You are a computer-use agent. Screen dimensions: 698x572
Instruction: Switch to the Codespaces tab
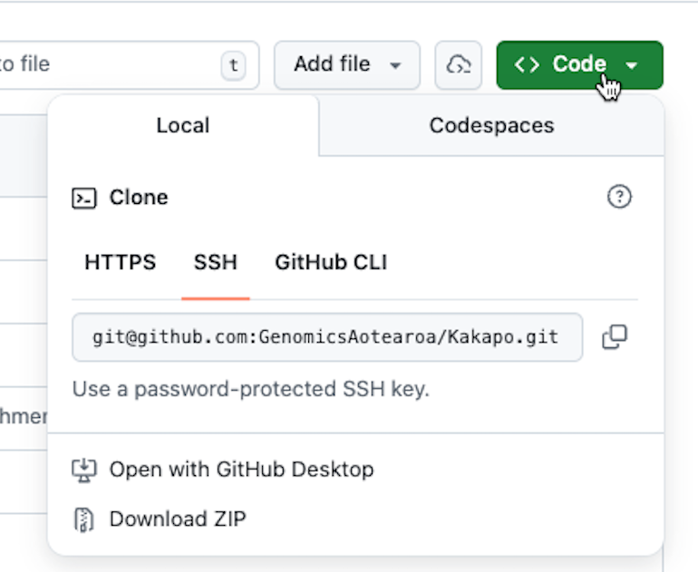pyautogui.click(x=491, y=125)
